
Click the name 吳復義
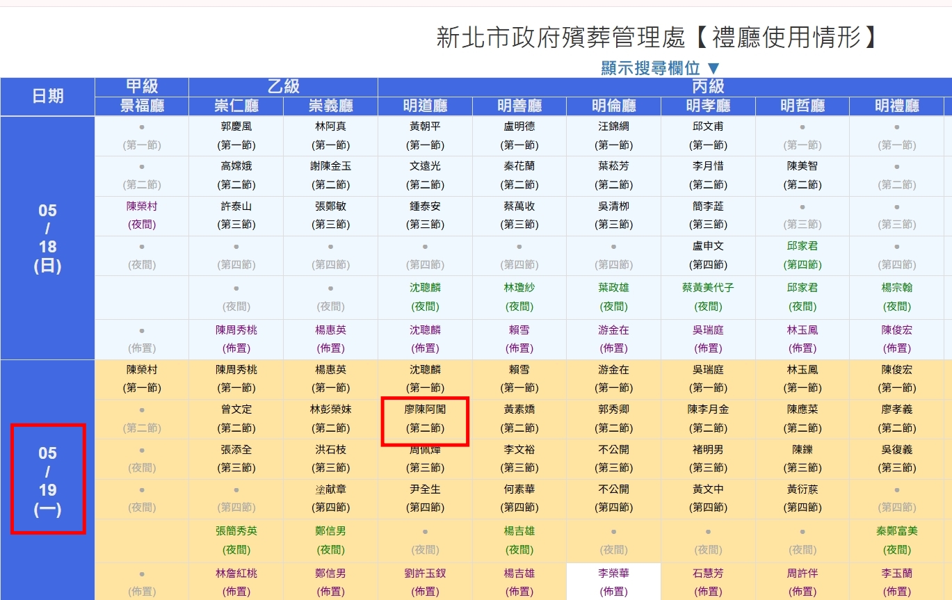[897, 450]
